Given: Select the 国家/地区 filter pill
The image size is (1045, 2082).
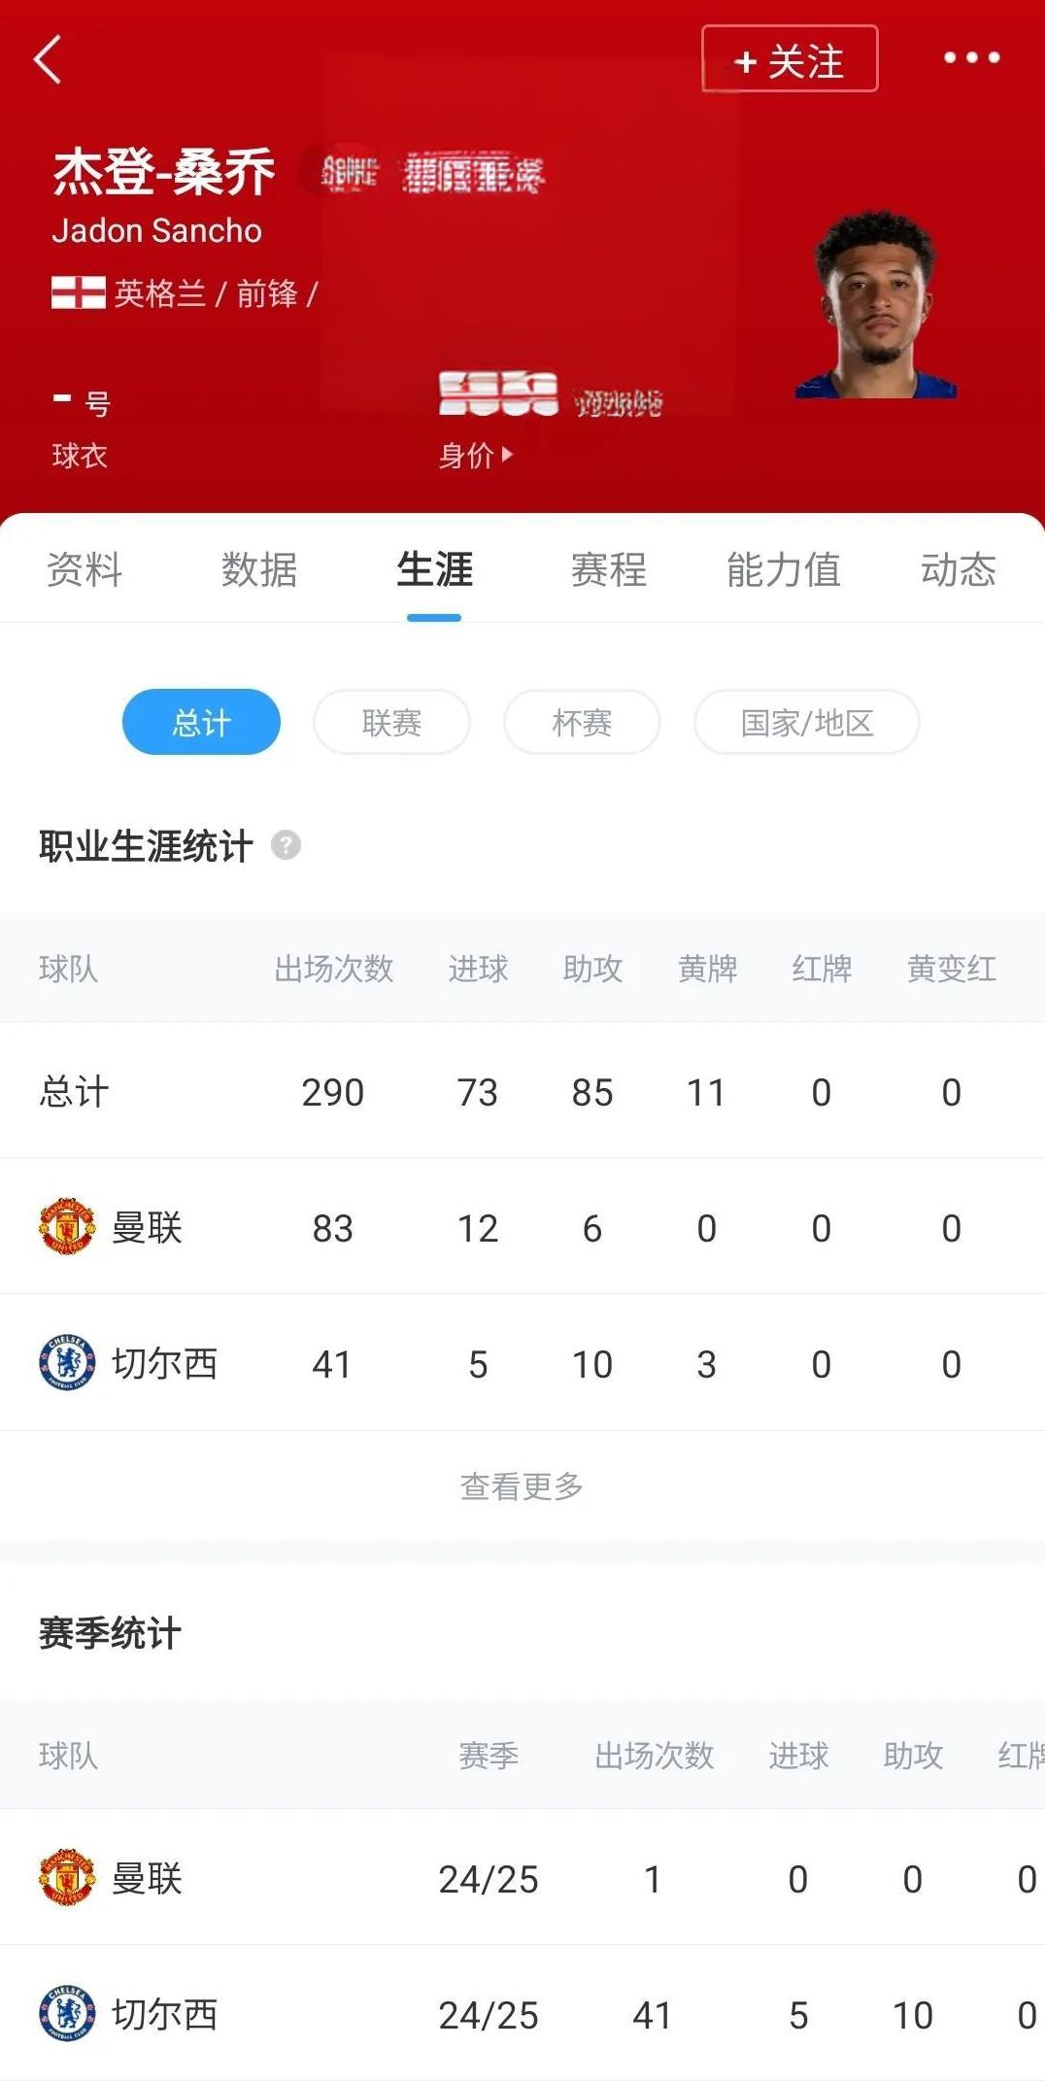Looking at the screenshot, I should coord(806,722).
